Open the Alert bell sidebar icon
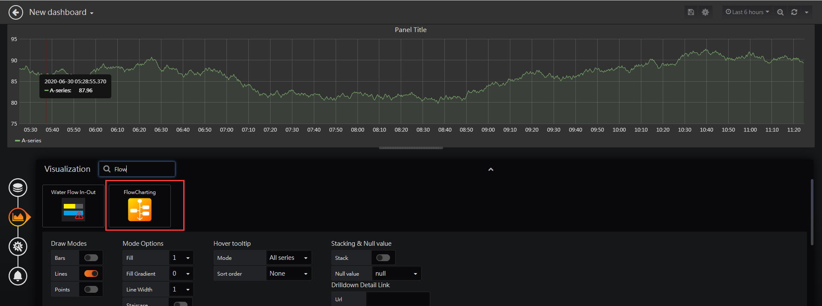 [x=18, y=276]
